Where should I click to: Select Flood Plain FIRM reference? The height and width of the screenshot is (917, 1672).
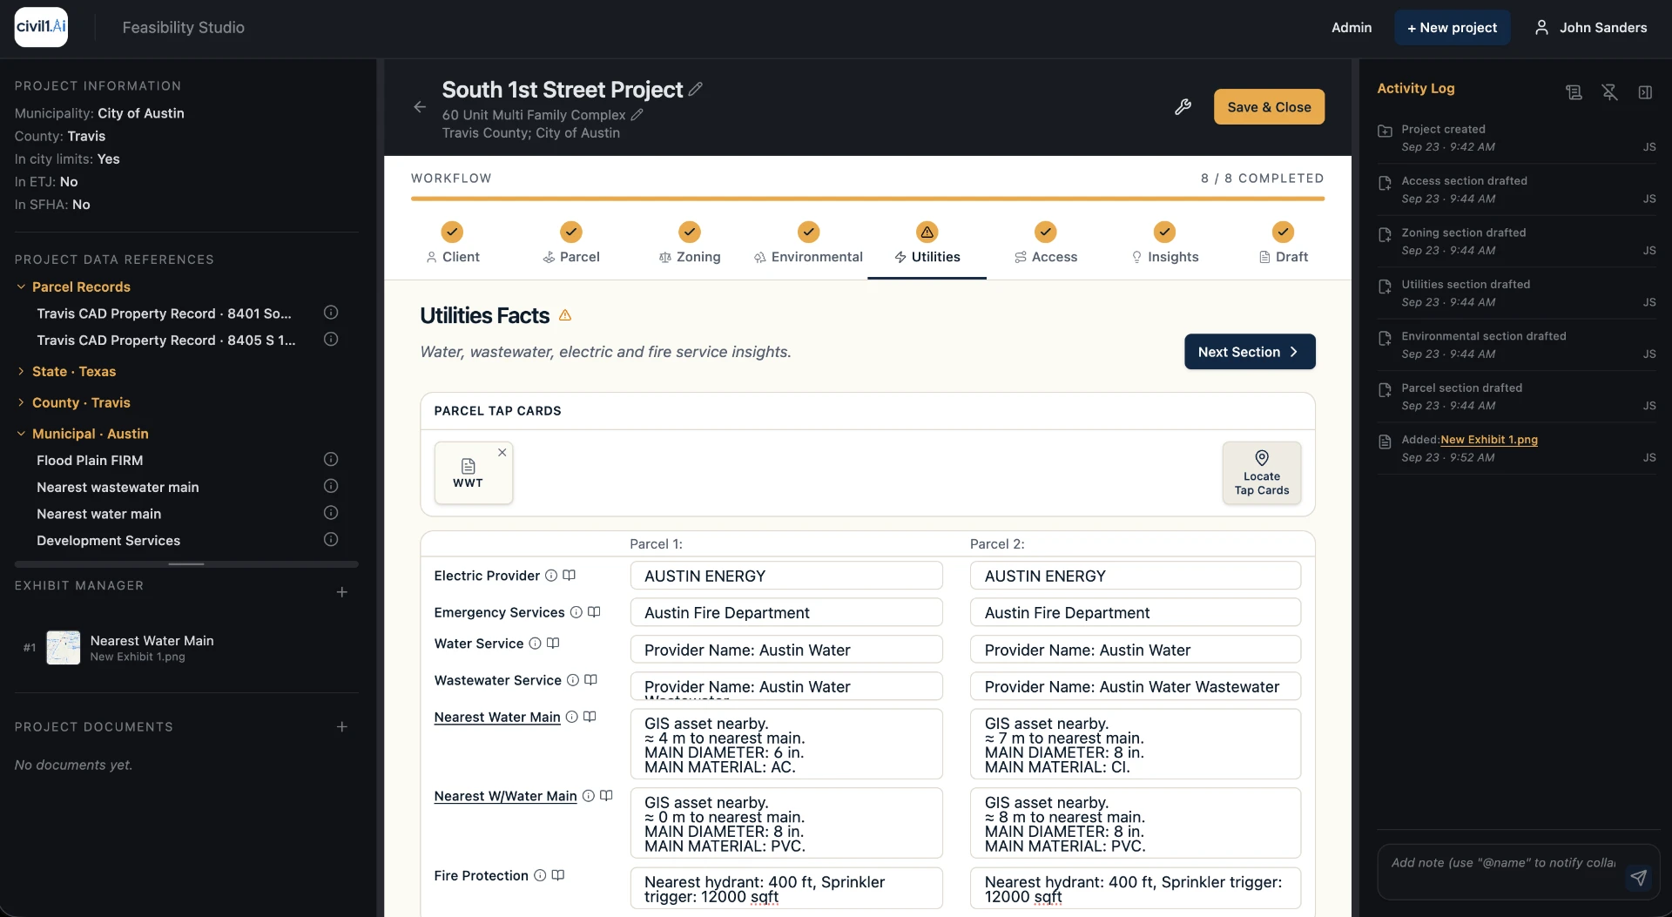click(90, 460)
